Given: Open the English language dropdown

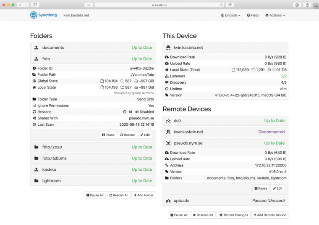Looking at the screenshot, I should [230, 15].
